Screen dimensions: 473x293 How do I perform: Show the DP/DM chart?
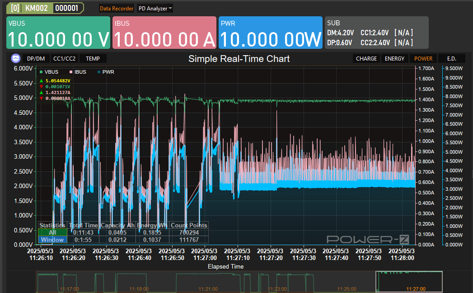click(36, 58)
